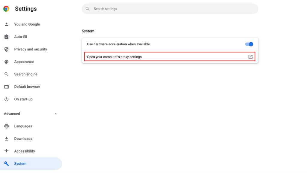Select the System sidebar entry
This screenshot has height=173, width=307.
20,163
